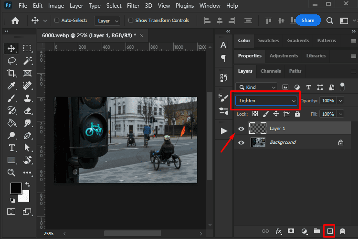Click the black foreground color swatch
The height and width of the screenshot is (239, 358).
click(16, 188)
